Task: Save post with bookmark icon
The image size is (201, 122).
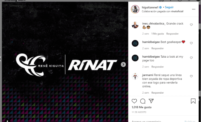Action: point(193,101)
